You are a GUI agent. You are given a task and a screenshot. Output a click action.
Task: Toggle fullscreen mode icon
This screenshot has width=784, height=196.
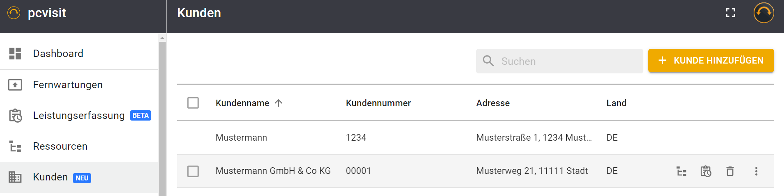point(730,13)
